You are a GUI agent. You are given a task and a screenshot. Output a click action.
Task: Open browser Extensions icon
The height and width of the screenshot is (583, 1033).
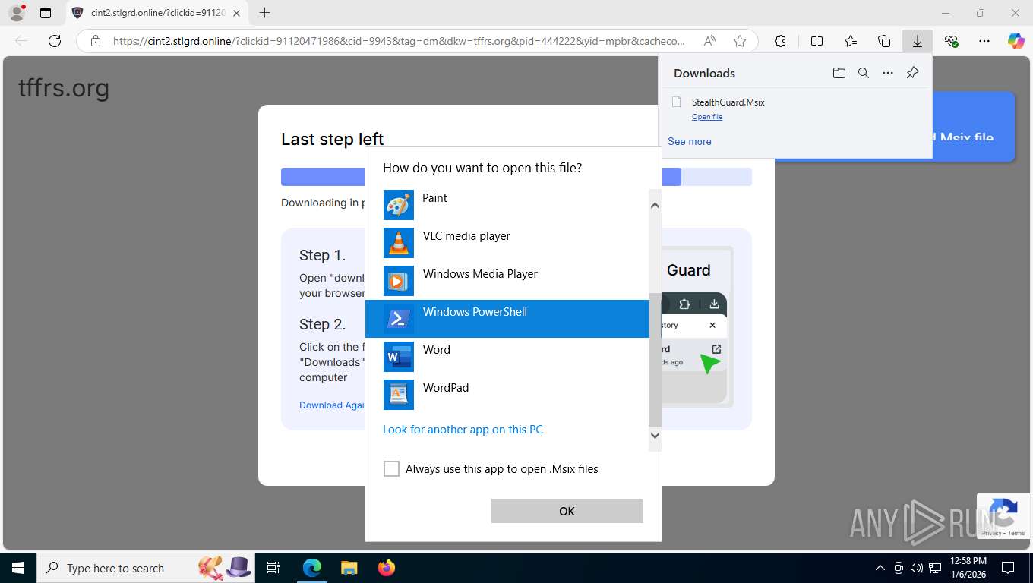click(x=780, y=41)
